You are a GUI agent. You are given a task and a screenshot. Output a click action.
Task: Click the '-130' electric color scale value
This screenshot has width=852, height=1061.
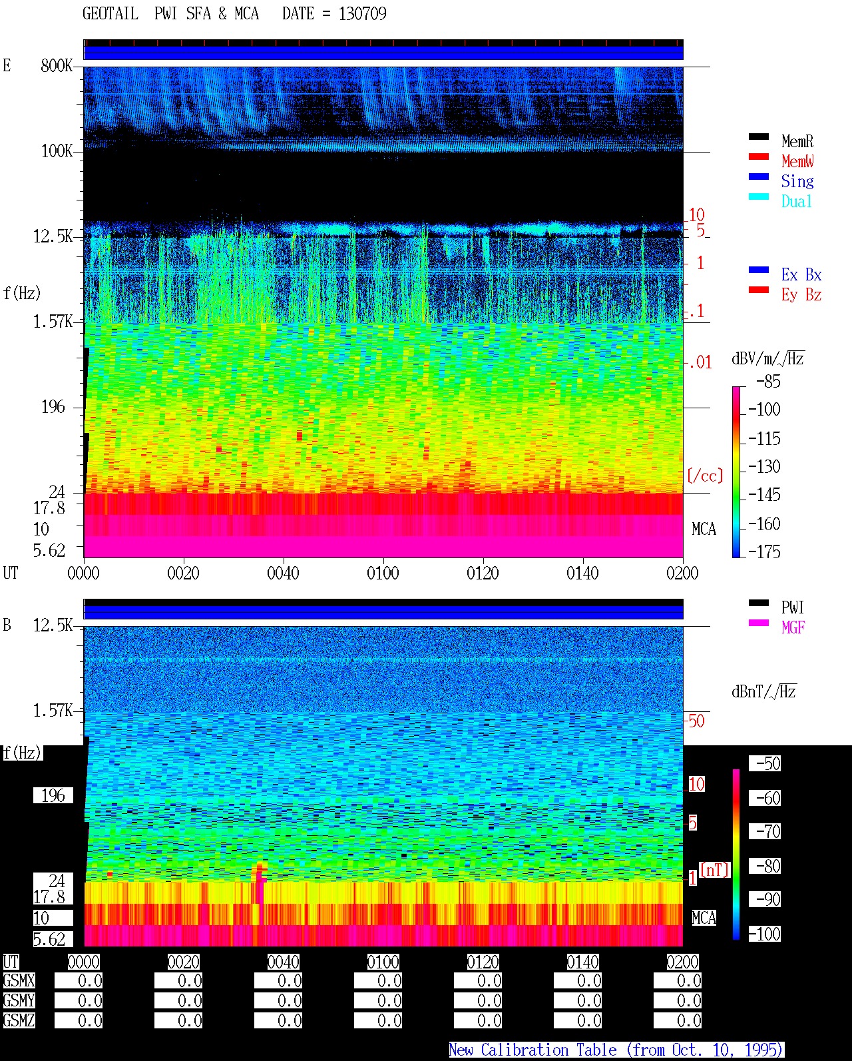coord(764,466)
